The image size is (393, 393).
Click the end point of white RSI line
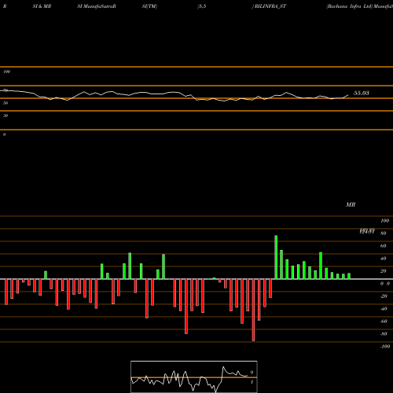click(x=348, y=95)
